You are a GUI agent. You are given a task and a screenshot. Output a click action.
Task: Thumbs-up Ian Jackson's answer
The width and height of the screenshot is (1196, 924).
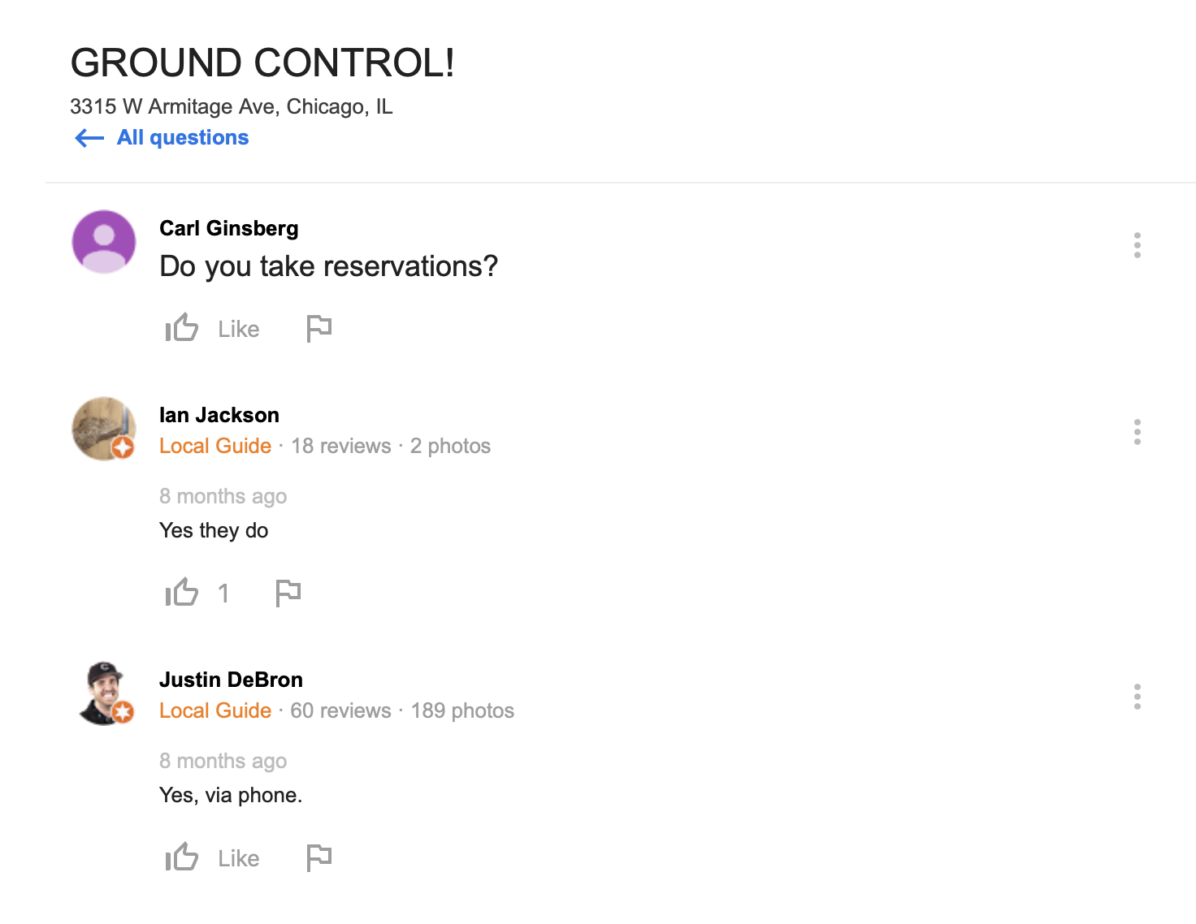(x=182, y=593)
